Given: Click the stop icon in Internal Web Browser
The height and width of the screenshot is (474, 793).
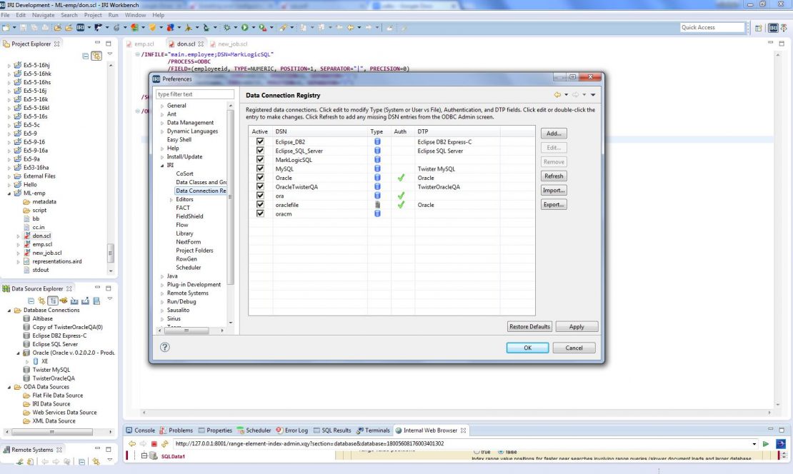Looking at the screenshot, I should [154, 444].
